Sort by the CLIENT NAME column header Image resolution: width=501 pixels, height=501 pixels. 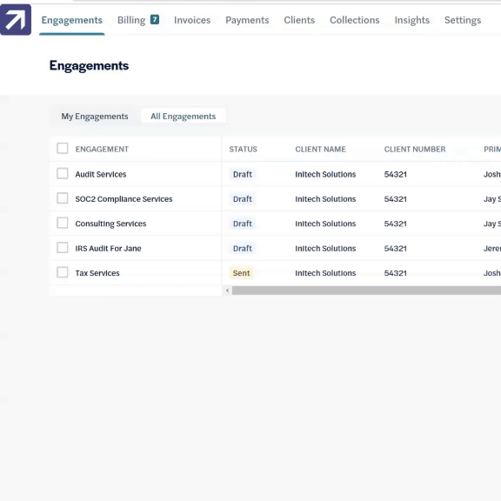coord(320,150)
